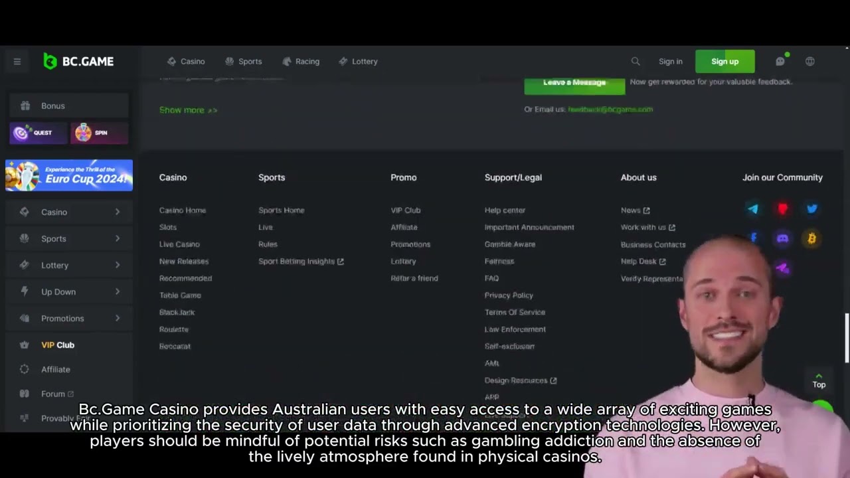Open the Table Game footer link
The height and width of the screenshot is (478, 850).
(180, 295)
